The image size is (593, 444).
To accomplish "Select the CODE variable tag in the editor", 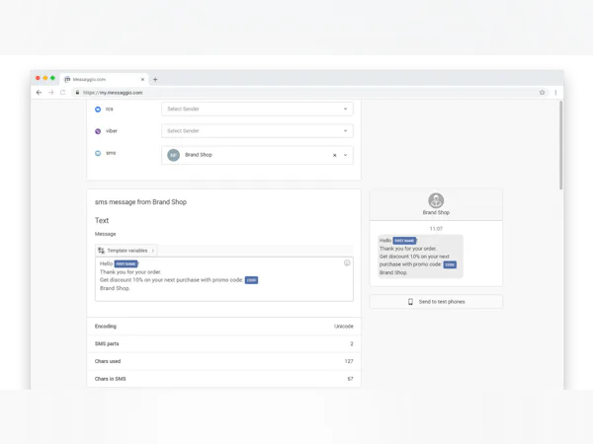I will coord(251,280).
